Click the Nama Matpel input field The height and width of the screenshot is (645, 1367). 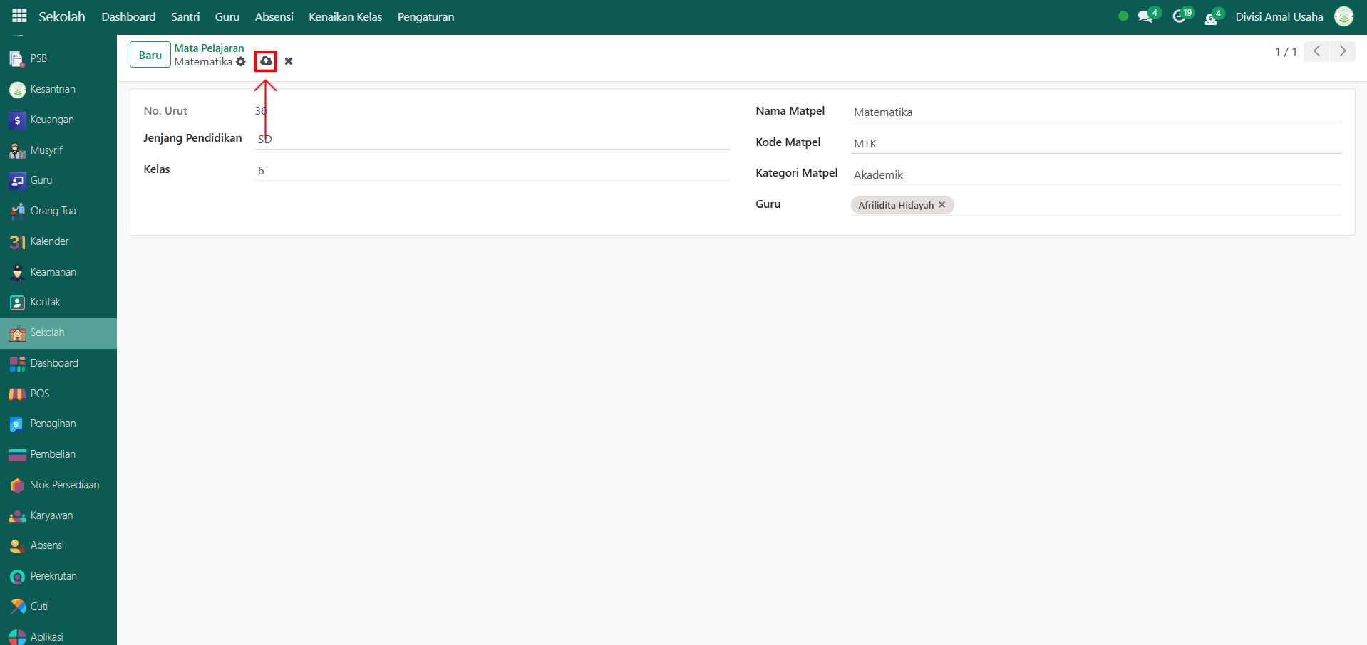1095,112
